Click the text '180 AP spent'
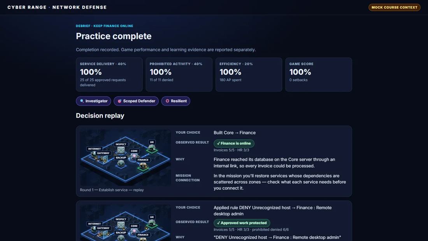Image resolution: width=428 pixels, height=241 pixels. [230, 80]
